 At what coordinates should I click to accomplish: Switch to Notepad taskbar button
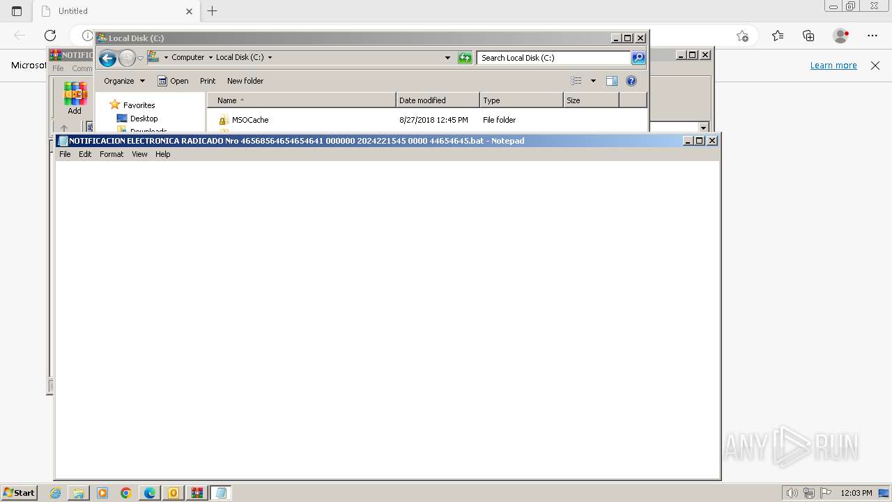click(221, 493)
